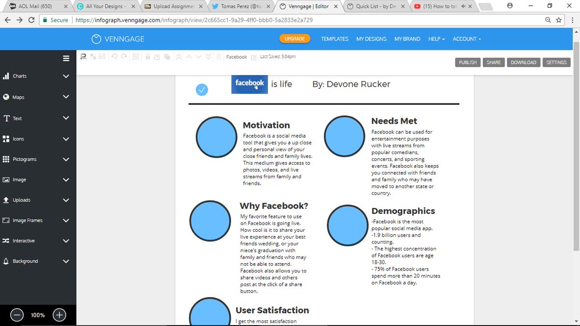Click the Background bell-shaped icon
580x326 pixels.
(x=6, y=261)
